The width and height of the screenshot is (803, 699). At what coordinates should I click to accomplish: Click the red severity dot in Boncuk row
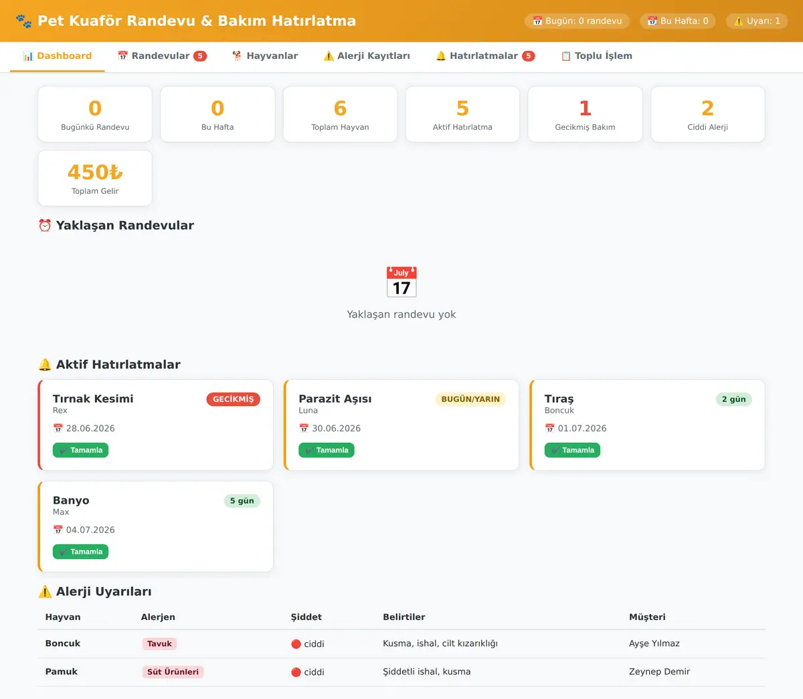(296, 644)
